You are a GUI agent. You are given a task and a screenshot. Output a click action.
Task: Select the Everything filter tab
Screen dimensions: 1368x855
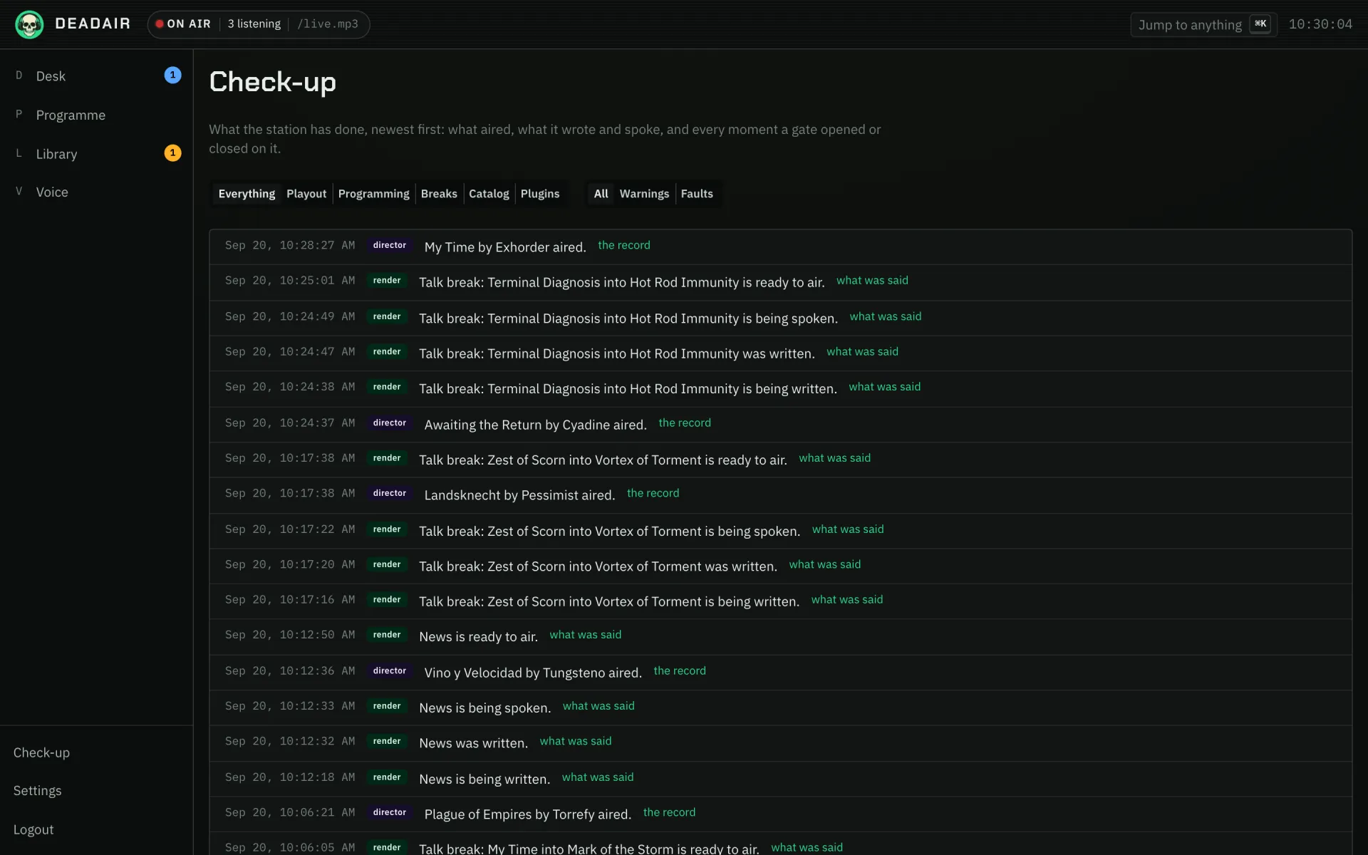point(247,194)
